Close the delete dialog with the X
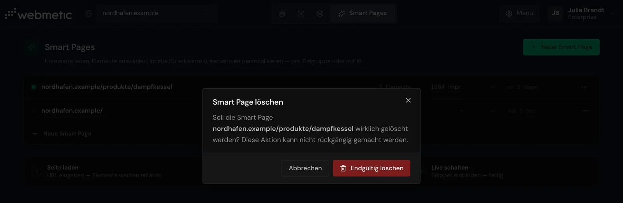 click(408, 100)
